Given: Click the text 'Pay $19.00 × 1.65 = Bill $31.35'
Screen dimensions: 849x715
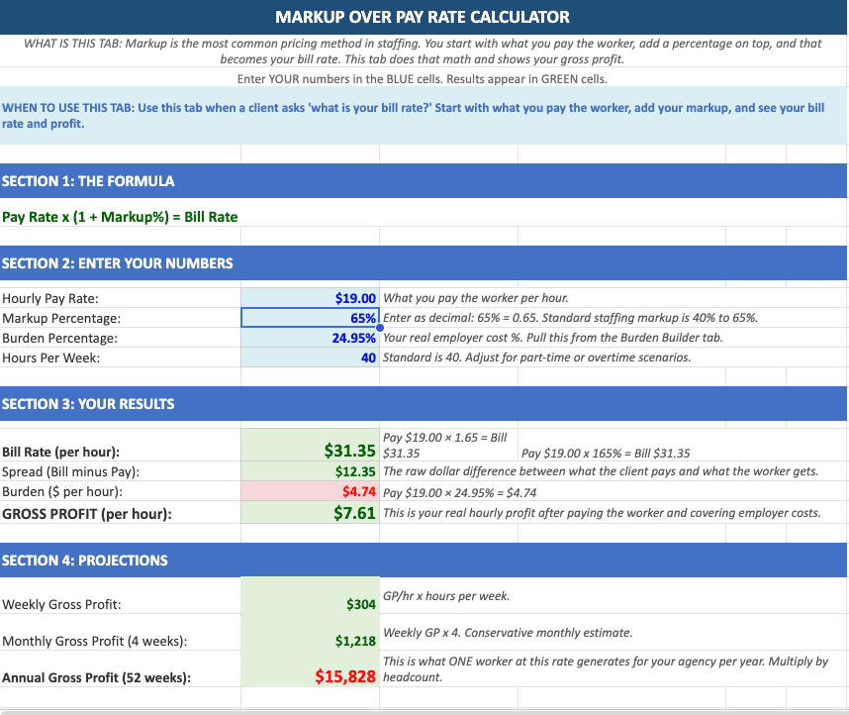Looking at the screenshot, I should (445, 445).
